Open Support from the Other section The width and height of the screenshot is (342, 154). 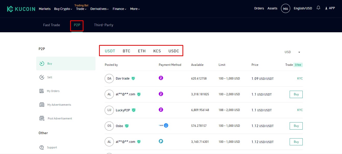(52, 147)
